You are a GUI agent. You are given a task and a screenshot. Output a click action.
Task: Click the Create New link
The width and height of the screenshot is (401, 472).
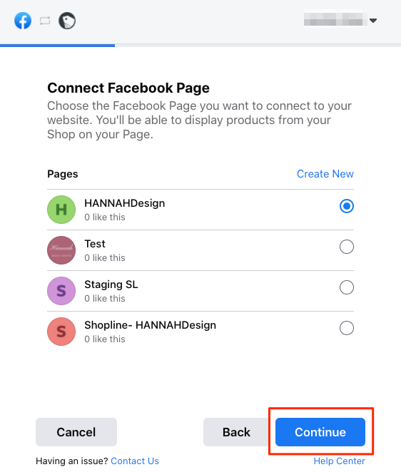pos(325,174)
